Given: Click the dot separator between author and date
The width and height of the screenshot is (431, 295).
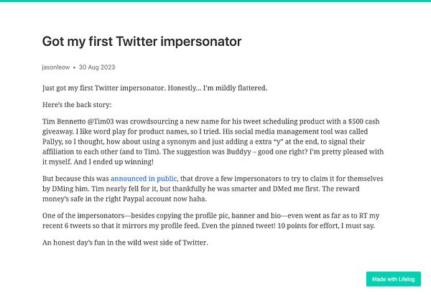Looking at the screenshot, I should [x=74, y=67].
